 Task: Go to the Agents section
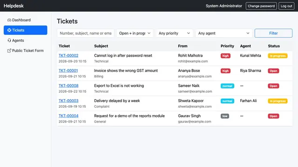(26, 40)
